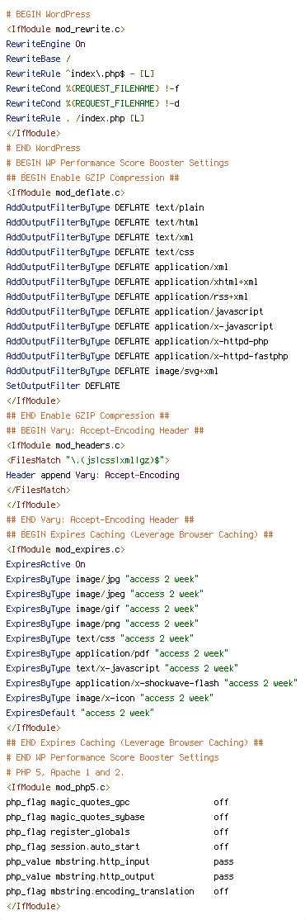Select the 'RewriteRule . /index.php [L]' line

pos(75,118)
